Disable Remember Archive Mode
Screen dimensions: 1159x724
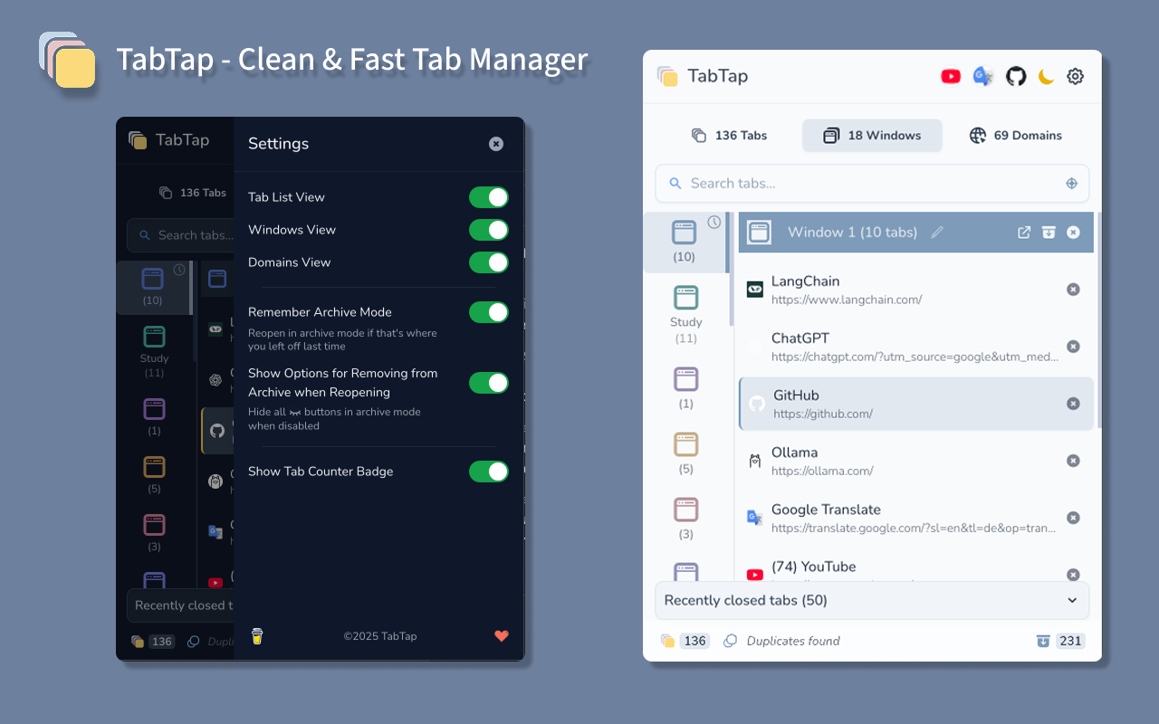pyautogui.click(x=489, y=312)
